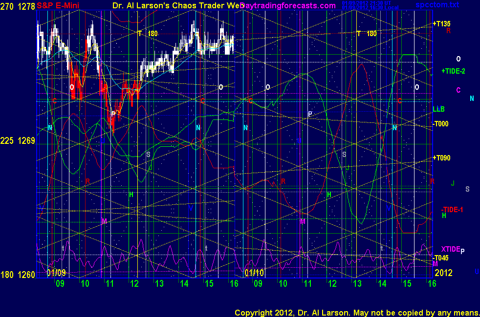The image size is (480, 317).
Task: Click the white "P" beside the XTIDE label
Action: 462,251
